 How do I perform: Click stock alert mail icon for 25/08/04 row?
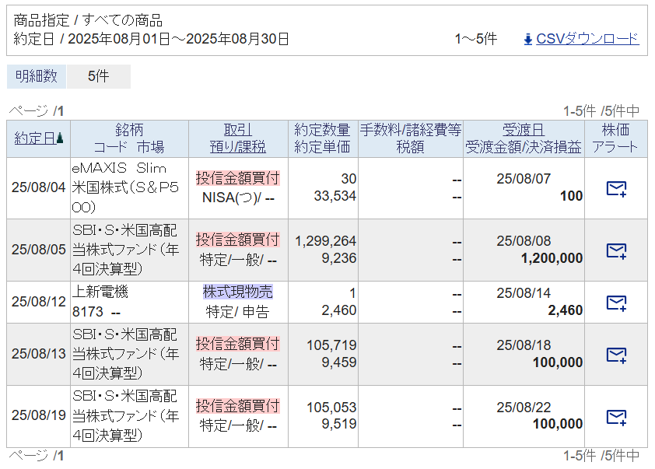(x=616, y=189)
